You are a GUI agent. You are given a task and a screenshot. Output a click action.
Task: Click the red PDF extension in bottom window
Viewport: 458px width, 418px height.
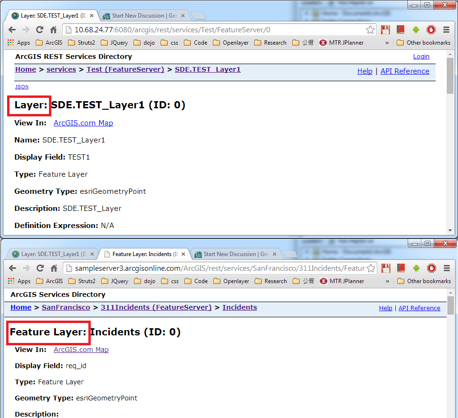401,268
